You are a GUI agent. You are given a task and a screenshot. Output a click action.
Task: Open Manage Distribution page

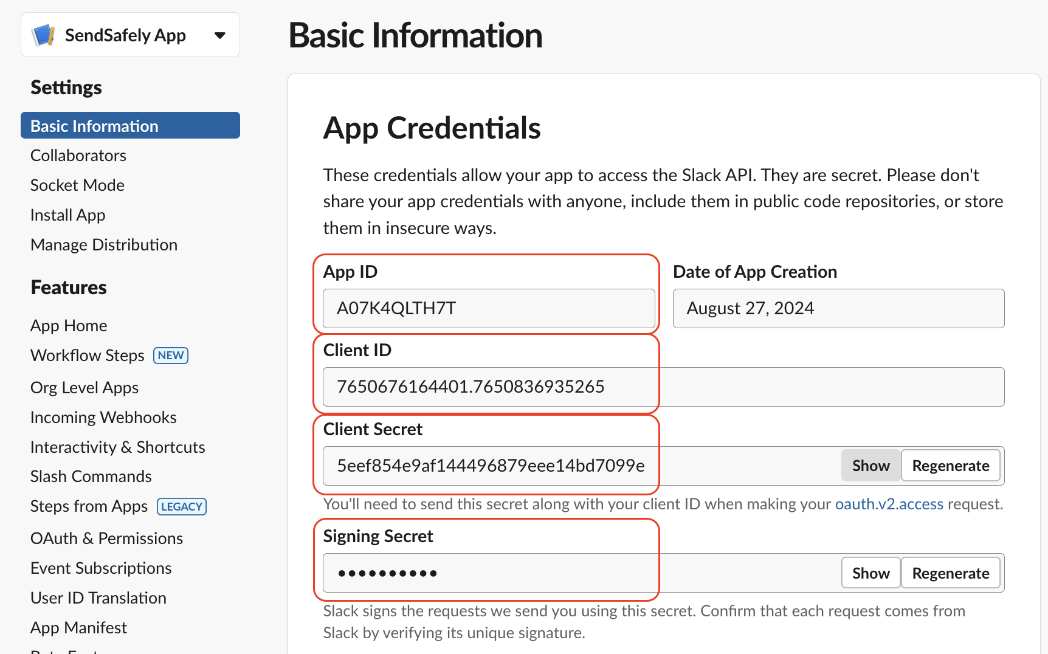click(104, 245)
